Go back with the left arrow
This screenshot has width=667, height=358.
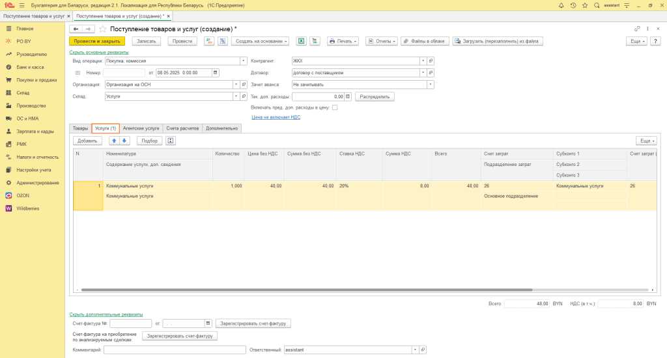point(76,29)
